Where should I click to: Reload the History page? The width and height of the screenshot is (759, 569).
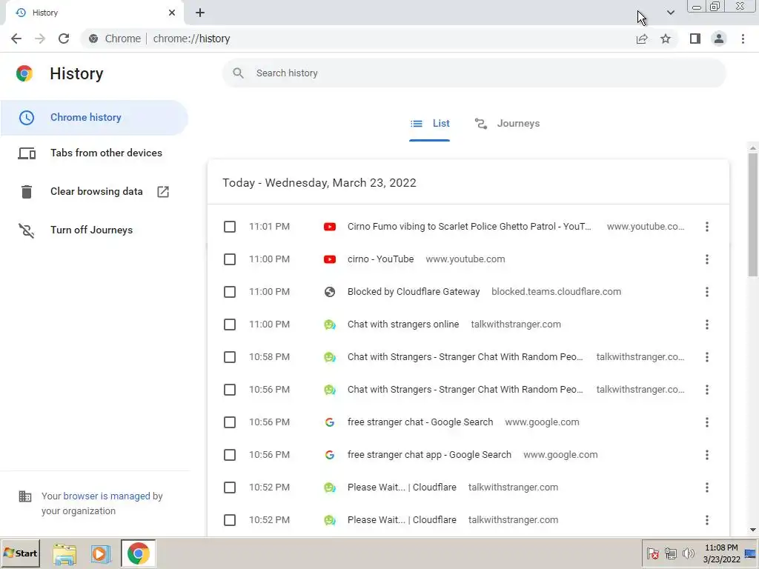pos(64,39)
